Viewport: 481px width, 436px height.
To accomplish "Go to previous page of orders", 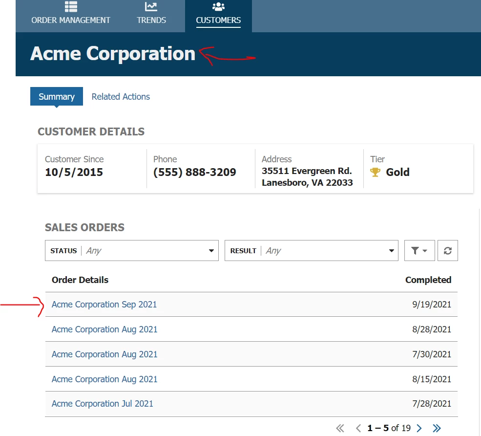I will point(358,428).
